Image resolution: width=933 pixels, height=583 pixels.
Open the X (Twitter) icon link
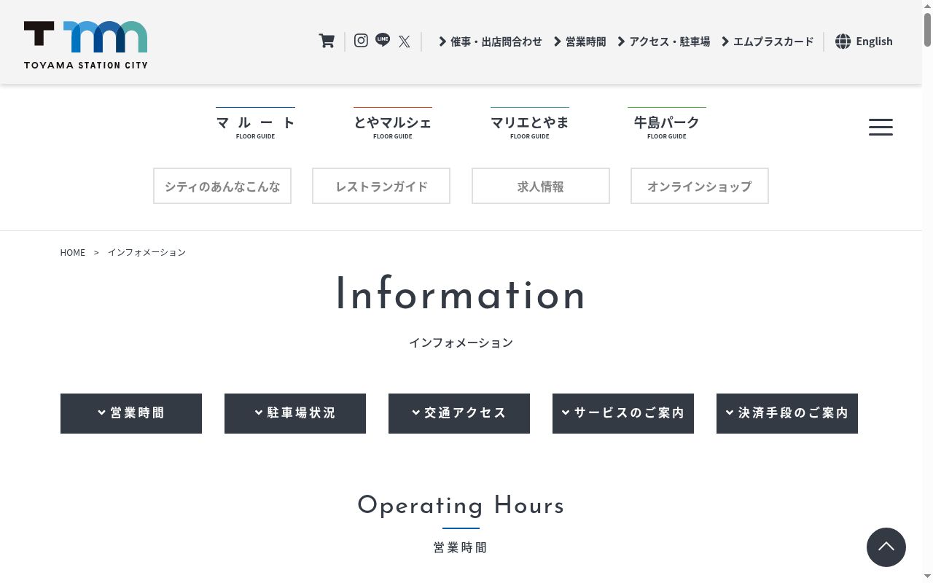pyautogui.click(x=405, y=42)
